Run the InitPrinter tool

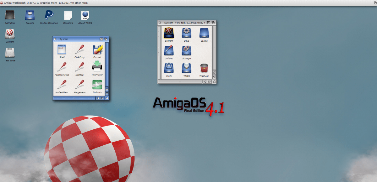(97, 67)
